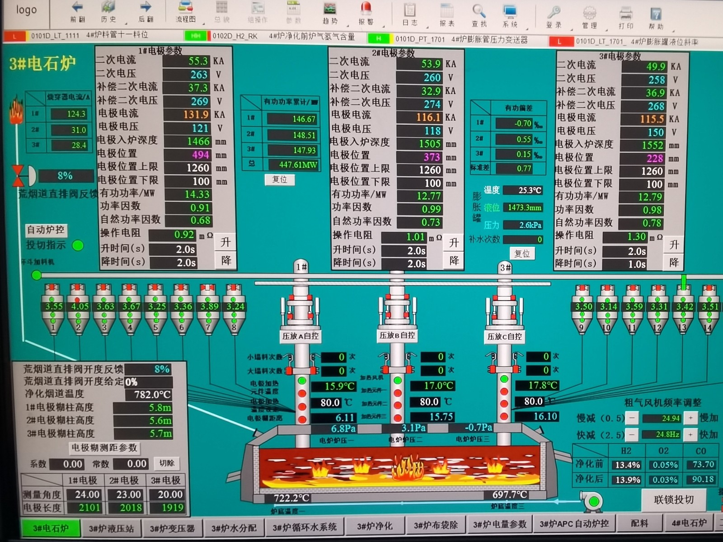Switch to the 3#炉变压器 tab

[x=172, y=528]
